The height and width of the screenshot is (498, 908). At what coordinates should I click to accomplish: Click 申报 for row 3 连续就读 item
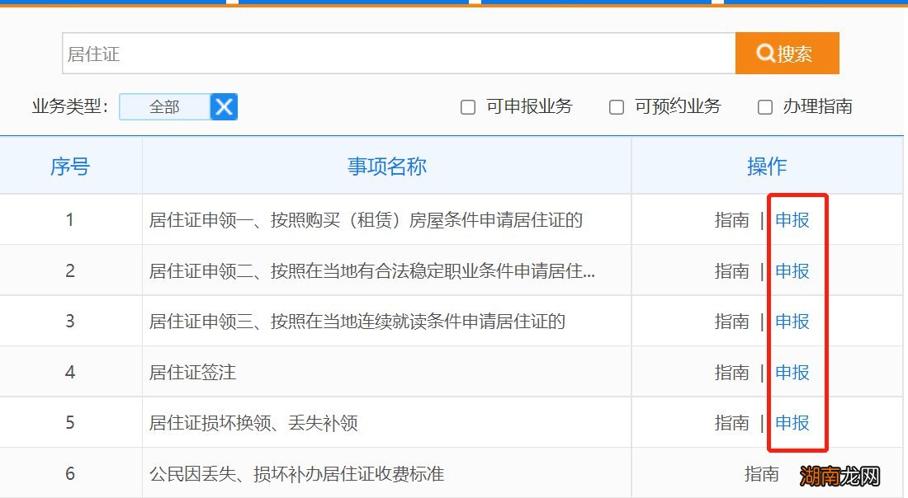[792, 322]
